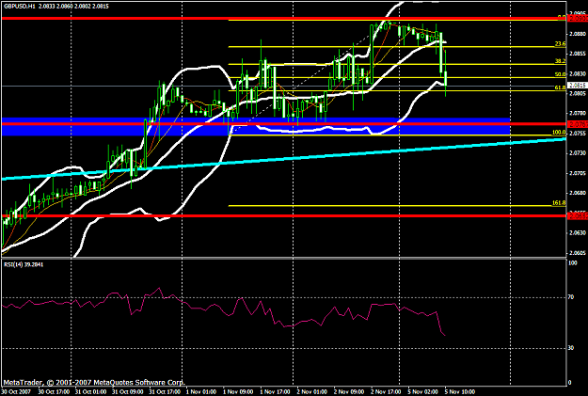
Task: Click the 23.6 Fibonacci level label
Action: coord(560,44)
